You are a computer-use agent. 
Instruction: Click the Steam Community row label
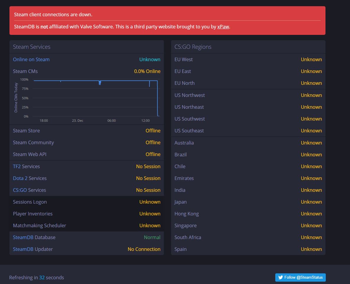(x=33, y=142)
